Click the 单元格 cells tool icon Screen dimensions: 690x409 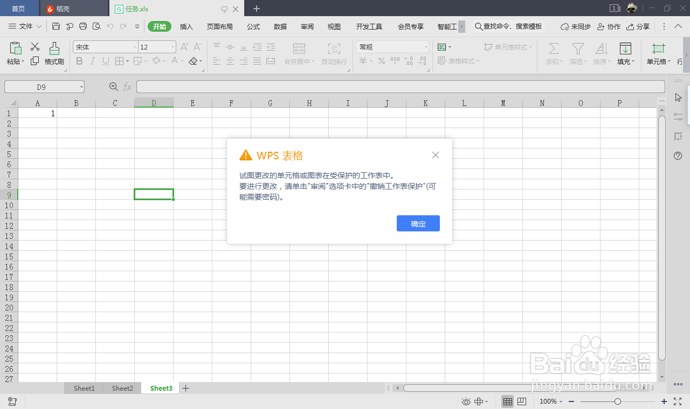(x=658, y=54)
